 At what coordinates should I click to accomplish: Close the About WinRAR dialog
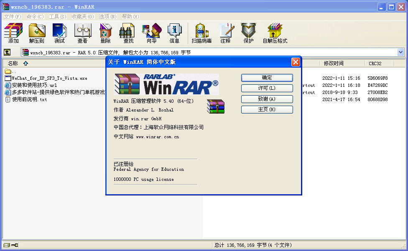coord(296,62)
